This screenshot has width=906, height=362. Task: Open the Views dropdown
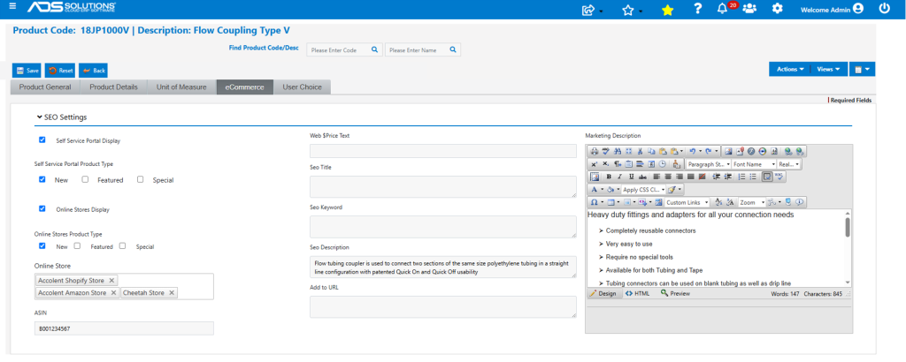(828, 69)
